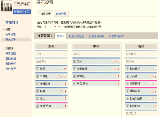Image resolution: width=159 pixels, height=117 pixels.
Task: Uncheck the 视频 module checkbox
Action: pyautogui.click(x=38, y=69)
